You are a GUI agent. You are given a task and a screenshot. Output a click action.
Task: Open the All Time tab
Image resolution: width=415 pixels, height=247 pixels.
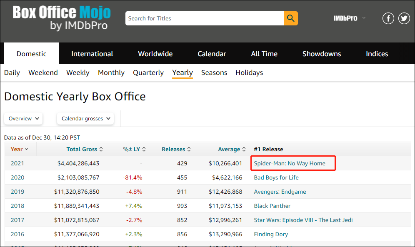[264, 54]
